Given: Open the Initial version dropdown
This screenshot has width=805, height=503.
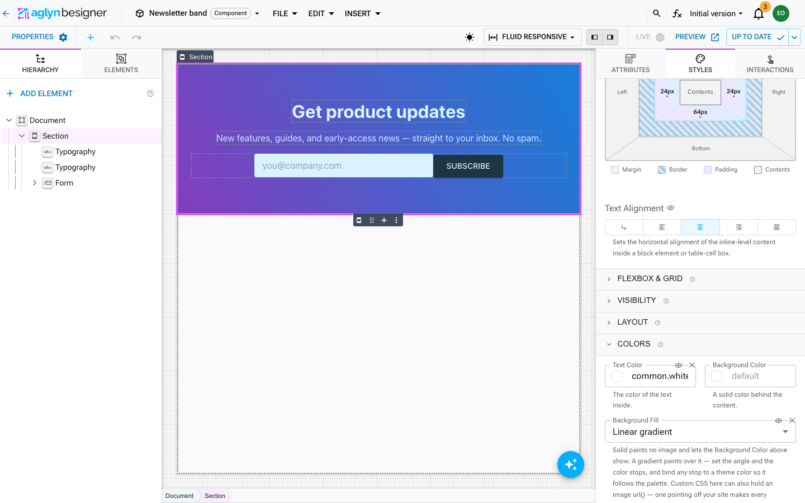Looking at the screenshot, I should click(x=716, y=13).
